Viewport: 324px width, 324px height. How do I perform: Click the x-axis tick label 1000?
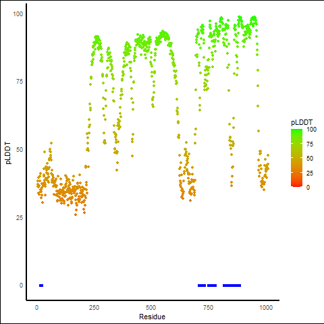[266, 307]
